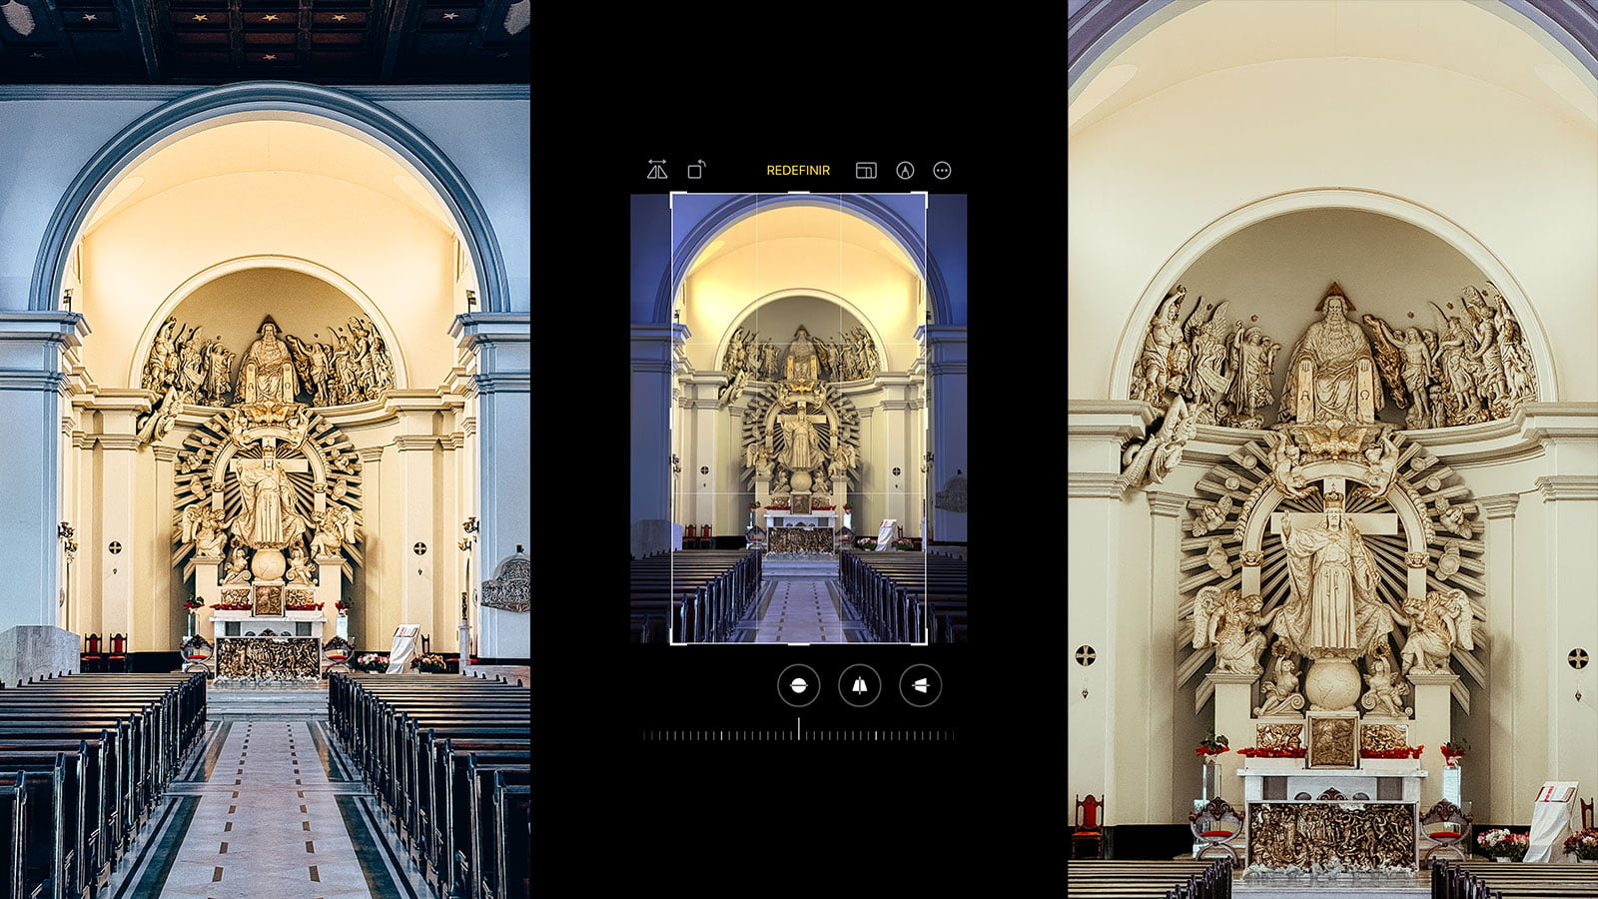Tap the yellow REDEFINIR reset button
Screen dimensions: 1598x899
coord(798,171)
